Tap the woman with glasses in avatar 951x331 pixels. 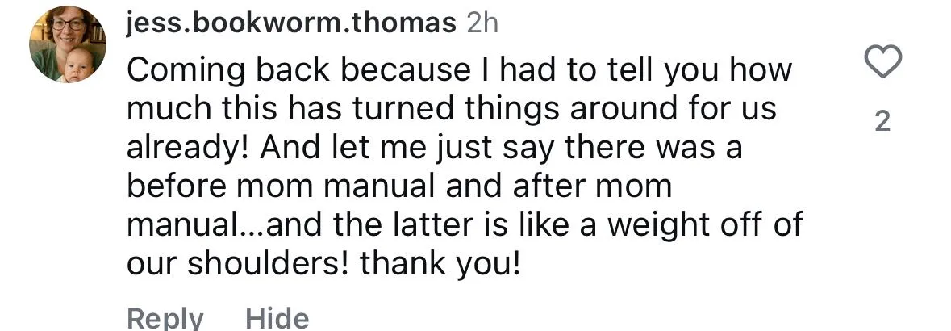click(x=68, y=27)
